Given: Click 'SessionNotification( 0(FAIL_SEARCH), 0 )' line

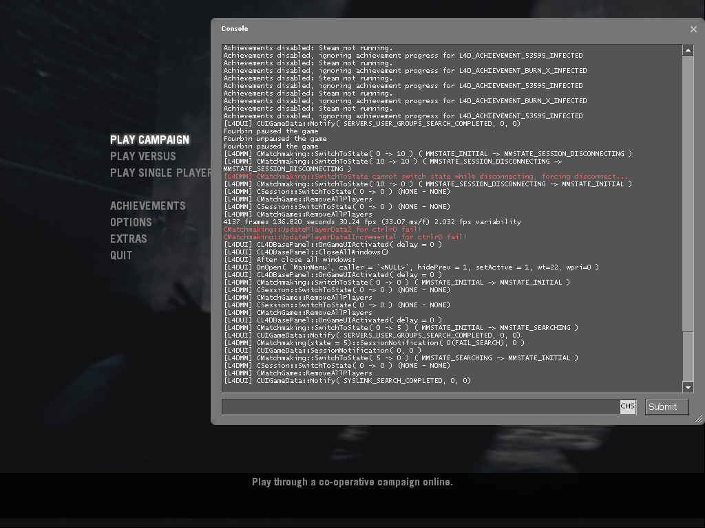Looking at the screenshot, I should 374,343.
